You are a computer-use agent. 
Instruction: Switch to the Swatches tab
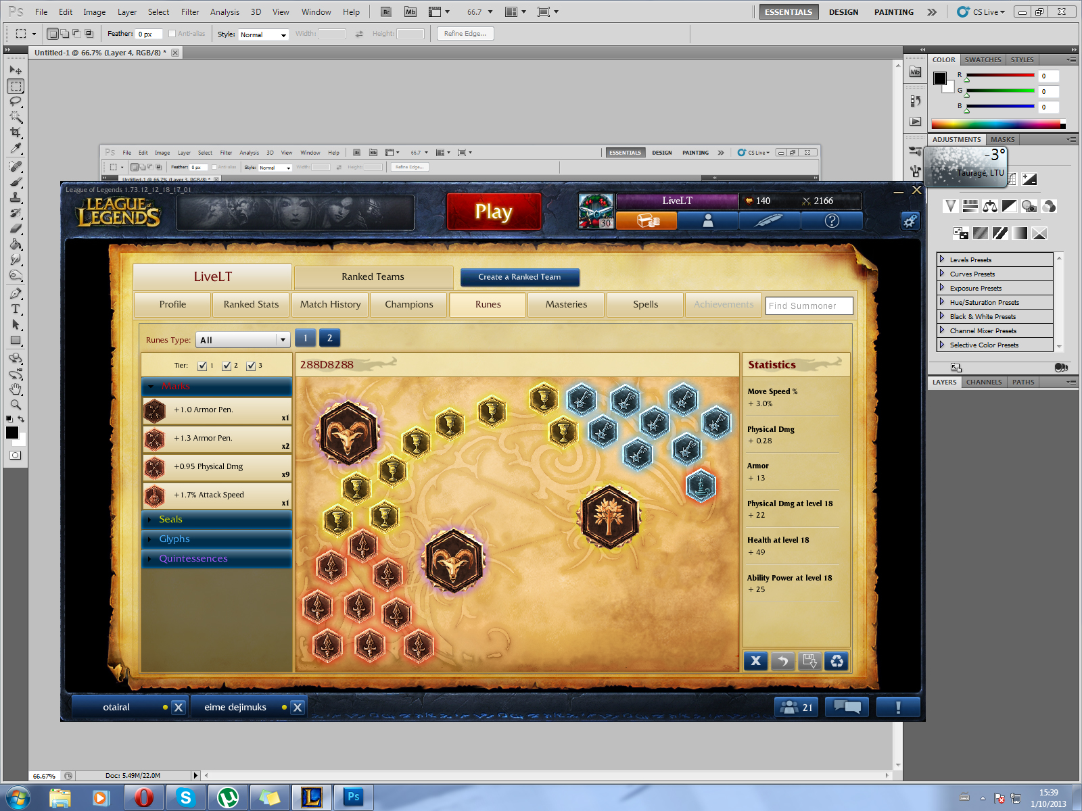tap(983, 59)
